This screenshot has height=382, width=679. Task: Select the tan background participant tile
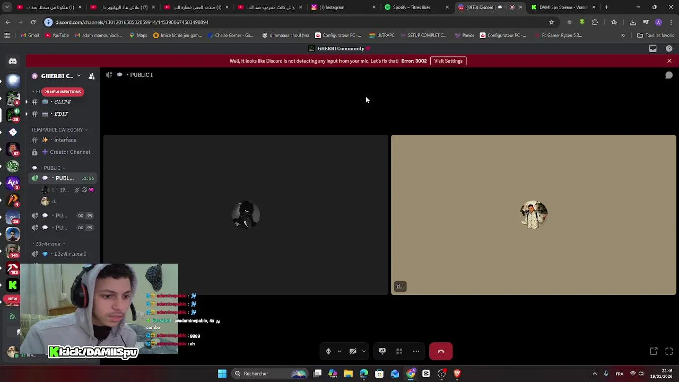click(x=534, y=215)
